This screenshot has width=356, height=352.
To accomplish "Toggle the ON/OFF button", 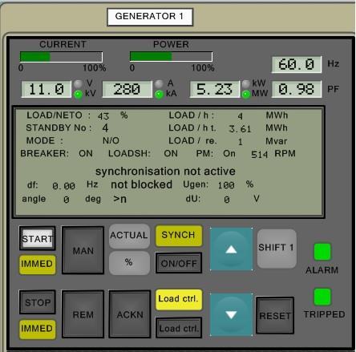I will coord(179,263).
